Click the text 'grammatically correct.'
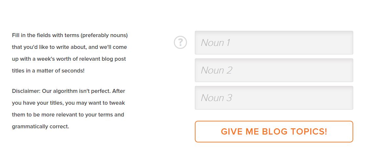 (x=40, y=127)
